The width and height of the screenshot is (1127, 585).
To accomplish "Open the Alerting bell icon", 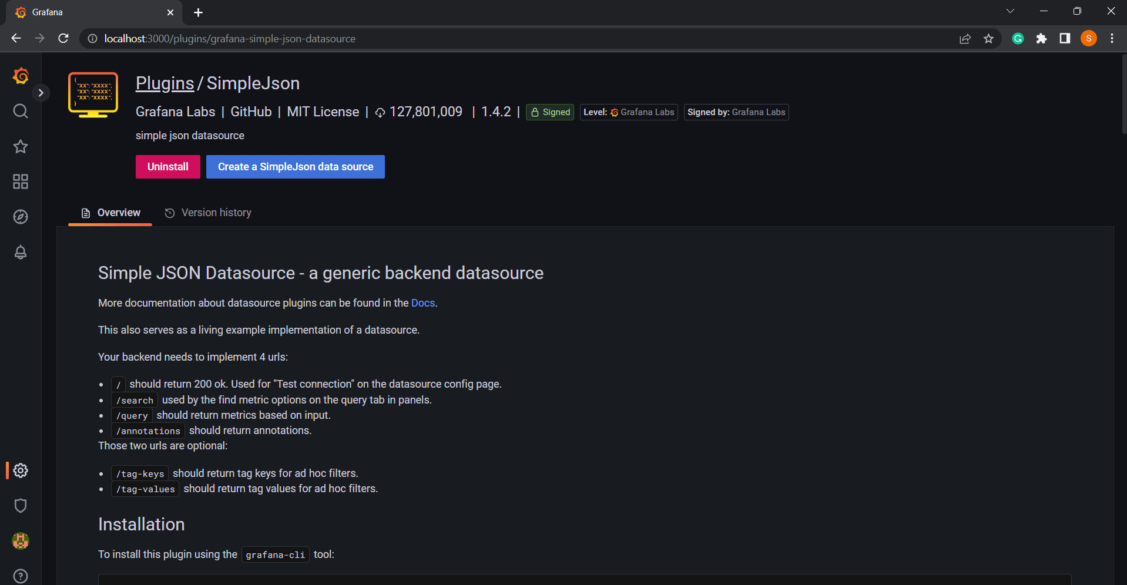I will coord(21,252).
